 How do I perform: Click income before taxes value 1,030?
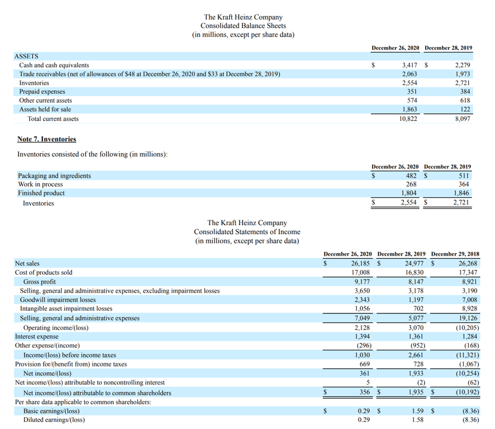coord(362,355)
